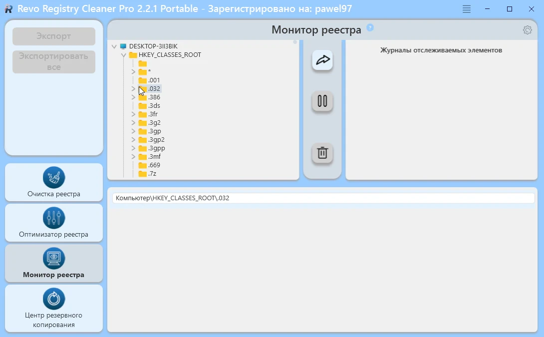Collapse the HKEY_CLASSES_ROOT tree node
The width and height of the screenshot is (544, 337).
pyautogui.click(x=123, y=55)
